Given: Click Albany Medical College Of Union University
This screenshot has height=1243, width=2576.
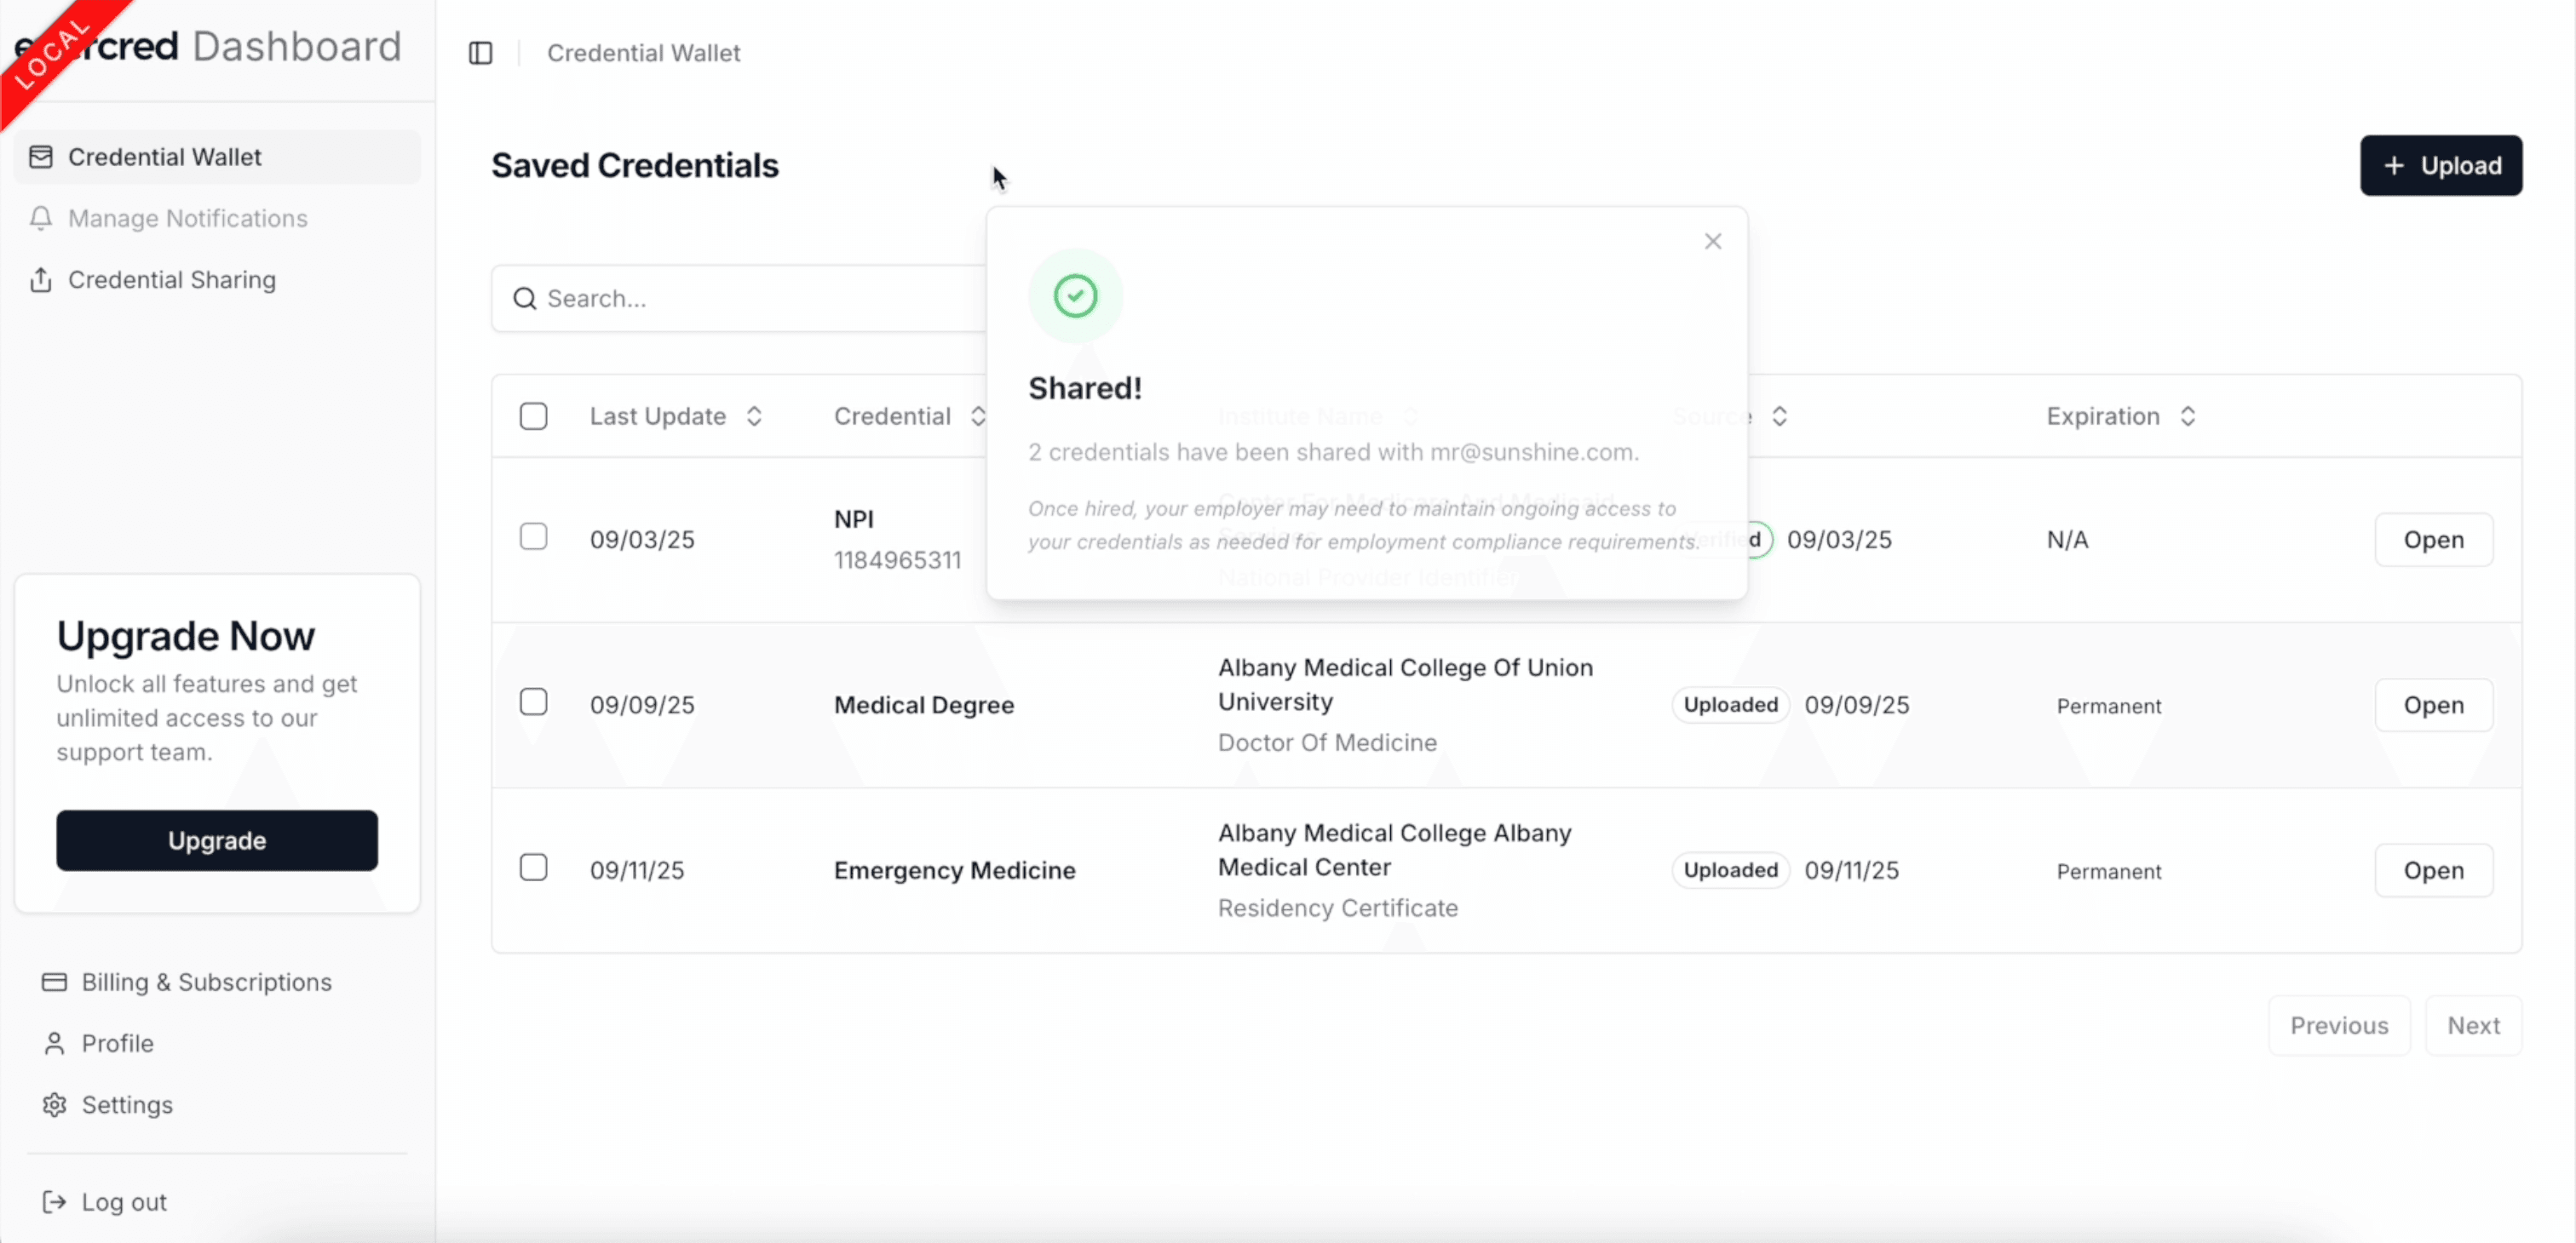Looking at the screenshot, I should pos(1405,685).
